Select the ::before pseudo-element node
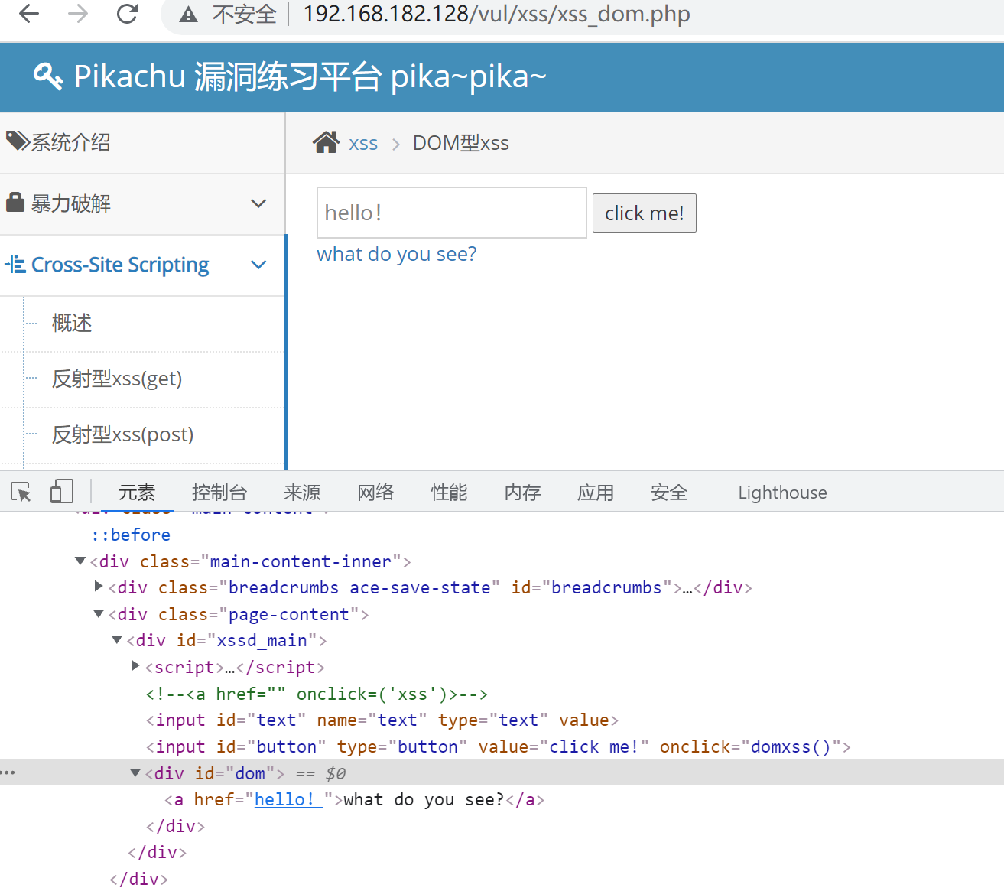1004x891 pixels. (131, 535)
